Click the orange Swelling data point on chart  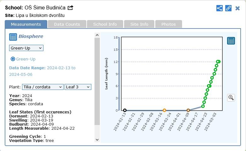coord(164,110)
